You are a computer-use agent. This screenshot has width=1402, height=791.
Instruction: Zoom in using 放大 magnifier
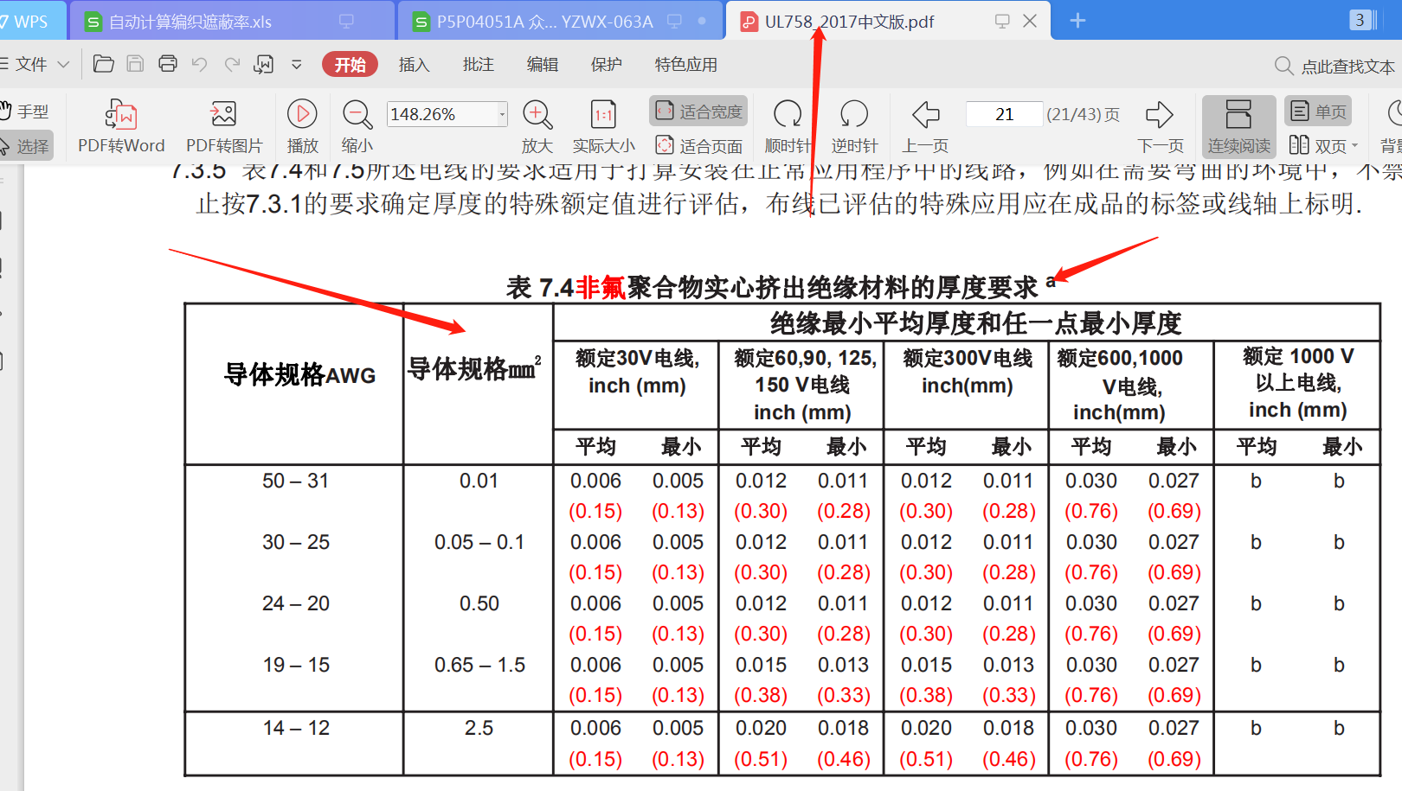tap(537, 115)
